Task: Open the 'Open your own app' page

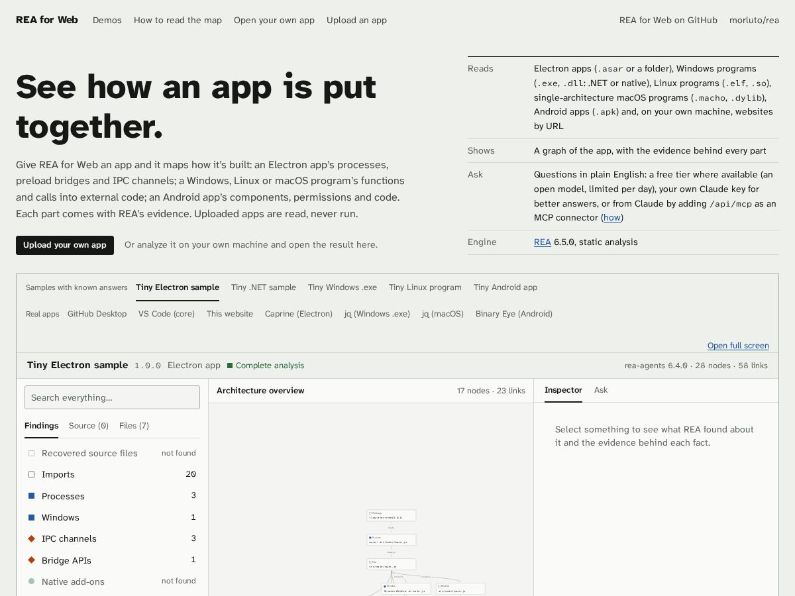Action: tap(274, 20)
